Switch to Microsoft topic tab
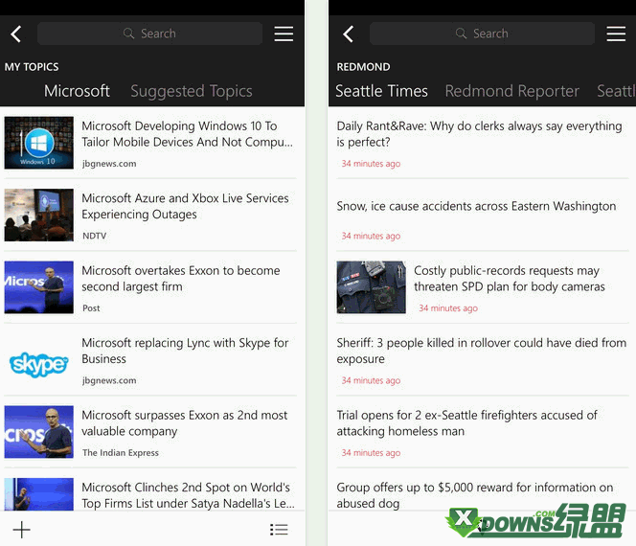The image size is (636, 546). coord(77,91)
